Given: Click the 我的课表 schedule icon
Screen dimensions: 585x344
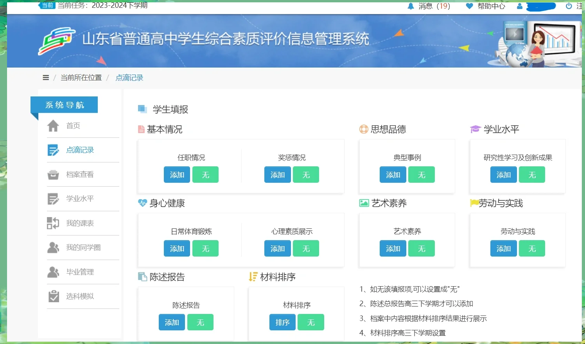Looking at the screenshot, I should click(x=53, y=223).
